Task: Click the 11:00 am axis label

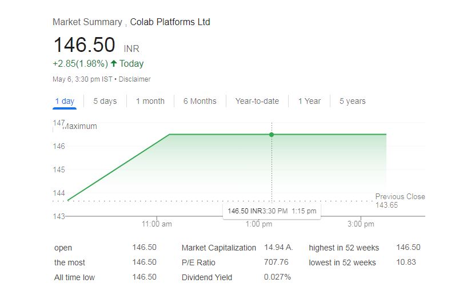Action: (x=157, y=224)
